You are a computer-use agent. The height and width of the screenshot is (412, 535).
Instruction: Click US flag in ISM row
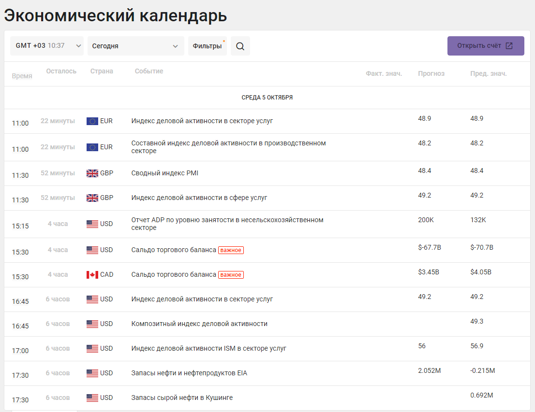tap(92, 349)
